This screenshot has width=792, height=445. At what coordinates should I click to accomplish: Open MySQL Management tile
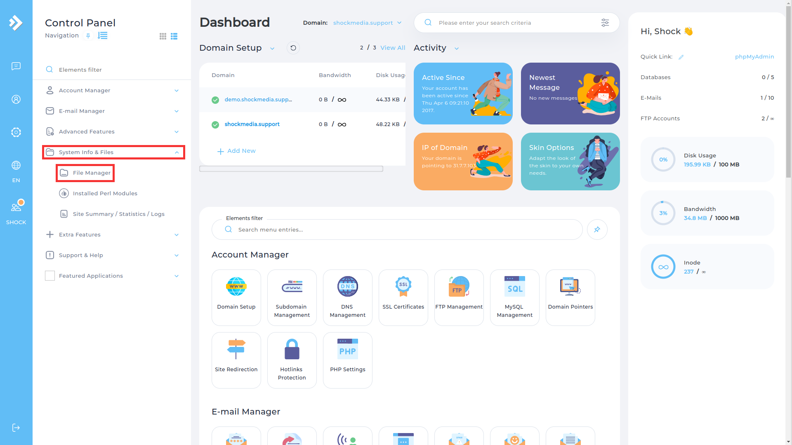pos(514,297)
